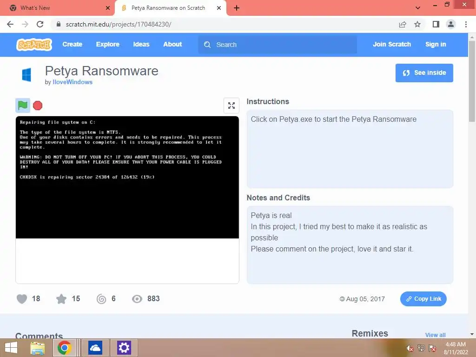
Task: Click the 'Petya is real' notes text
Action: 271,216
